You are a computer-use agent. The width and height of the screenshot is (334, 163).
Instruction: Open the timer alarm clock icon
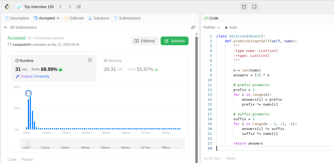point(244,7)
